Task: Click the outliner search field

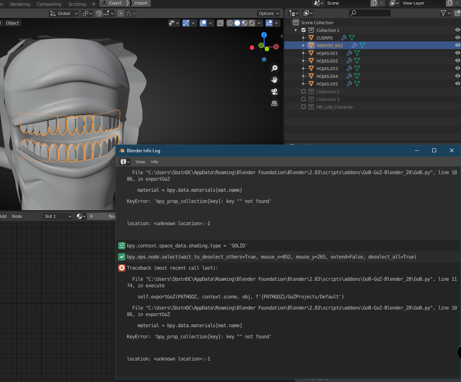Action: 370,13
